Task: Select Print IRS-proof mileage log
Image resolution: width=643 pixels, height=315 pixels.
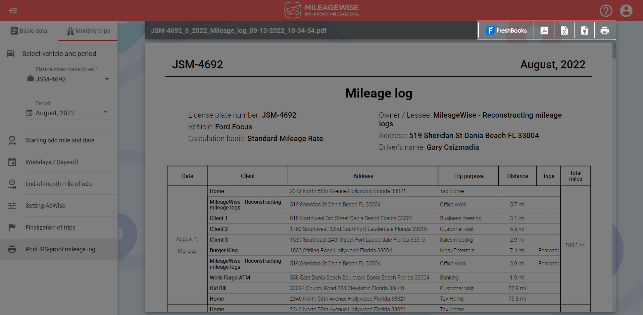Action: tap(59, 249)
